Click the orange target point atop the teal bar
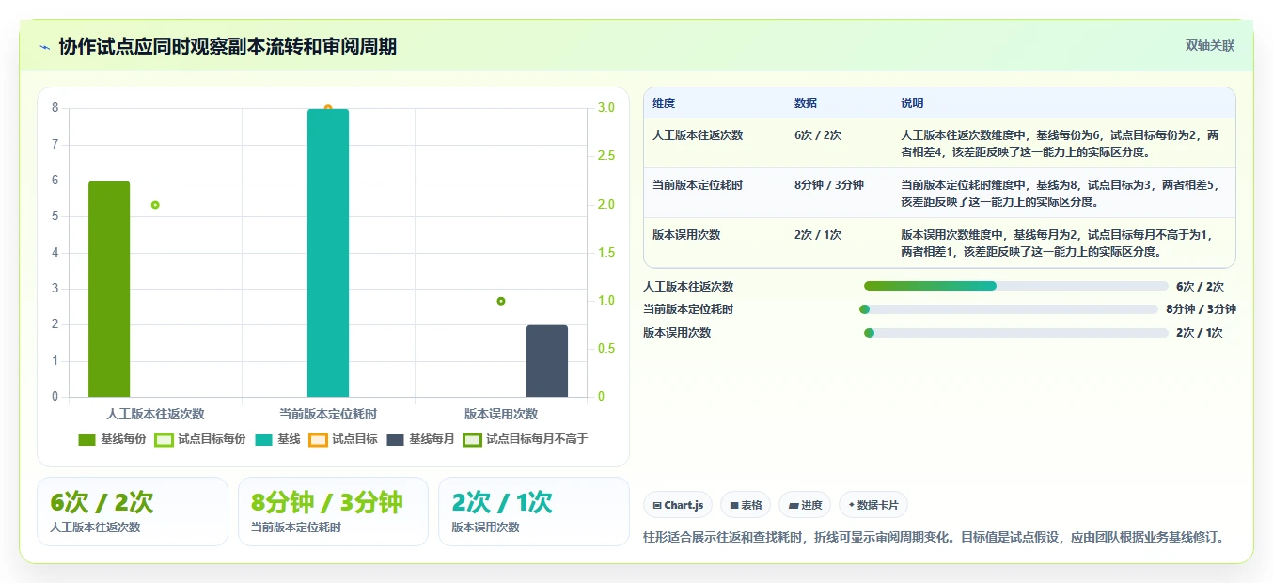This screenshot has height=583, width=1273. [x=328, y=108]
